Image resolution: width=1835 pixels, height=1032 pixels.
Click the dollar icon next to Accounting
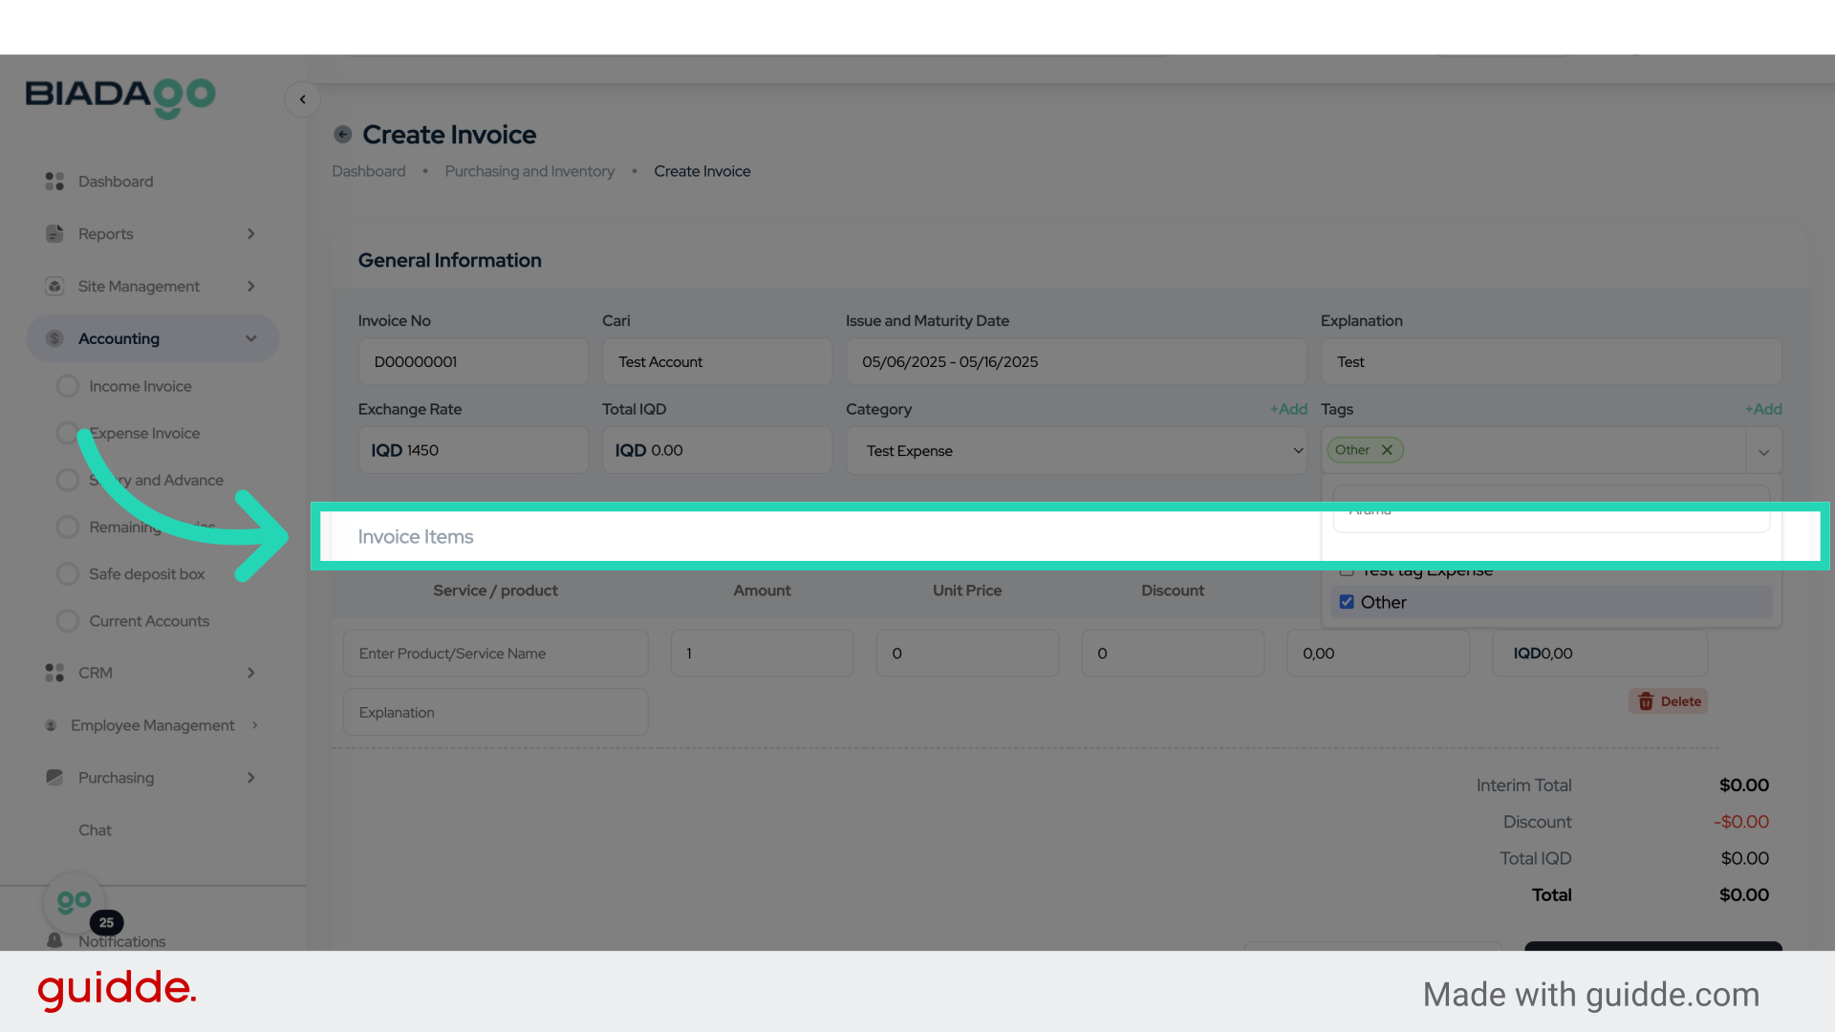tap(54, 338)
